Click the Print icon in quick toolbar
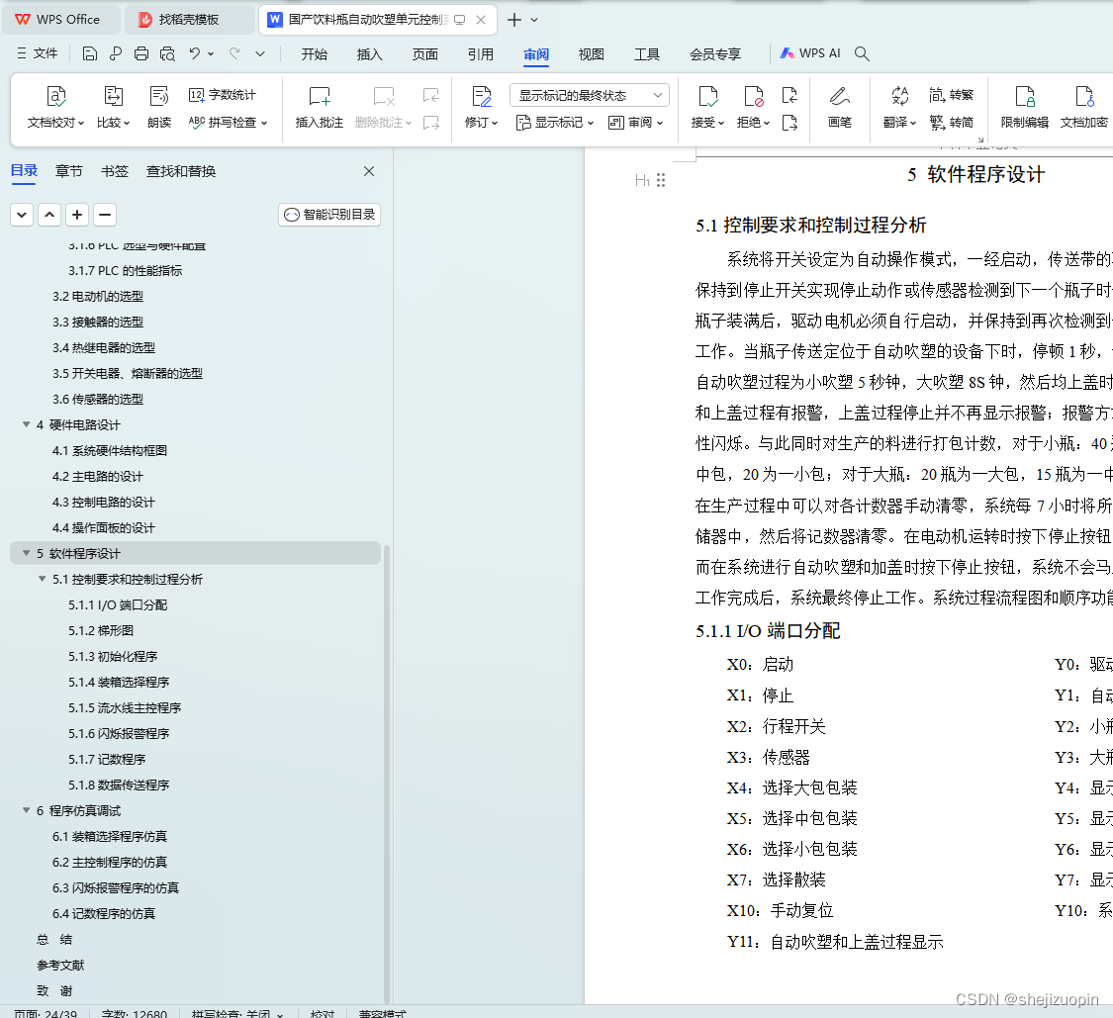Image resolution: width=1113 pixels, height=1018 pixels. pos(141,54)
